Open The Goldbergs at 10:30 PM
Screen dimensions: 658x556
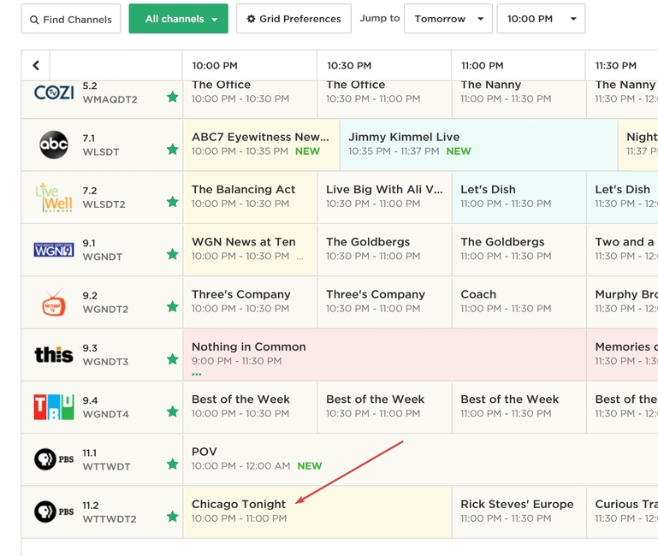384,250
